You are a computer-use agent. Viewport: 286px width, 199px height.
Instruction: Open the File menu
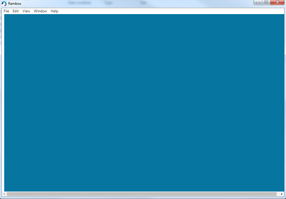[6, 11]
